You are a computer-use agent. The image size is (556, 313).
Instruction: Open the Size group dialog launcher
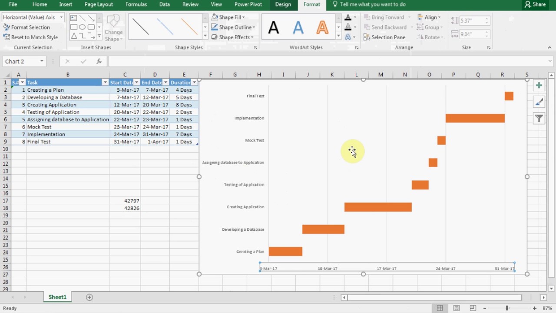pyautogui.click(x=489, y=47)
